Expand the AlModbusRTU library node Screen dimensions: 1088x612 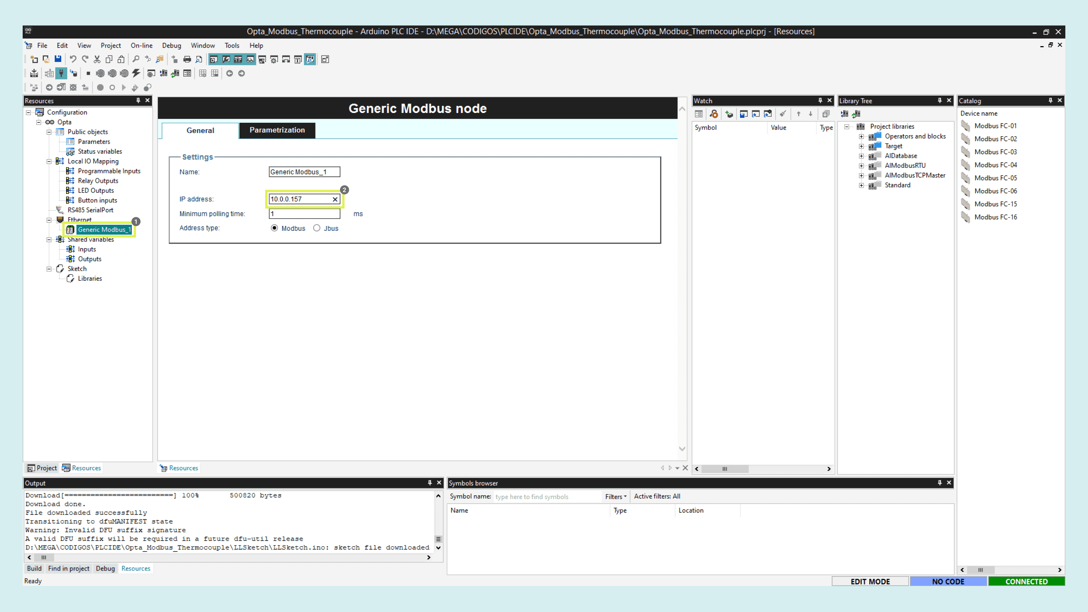coord(861,165)
